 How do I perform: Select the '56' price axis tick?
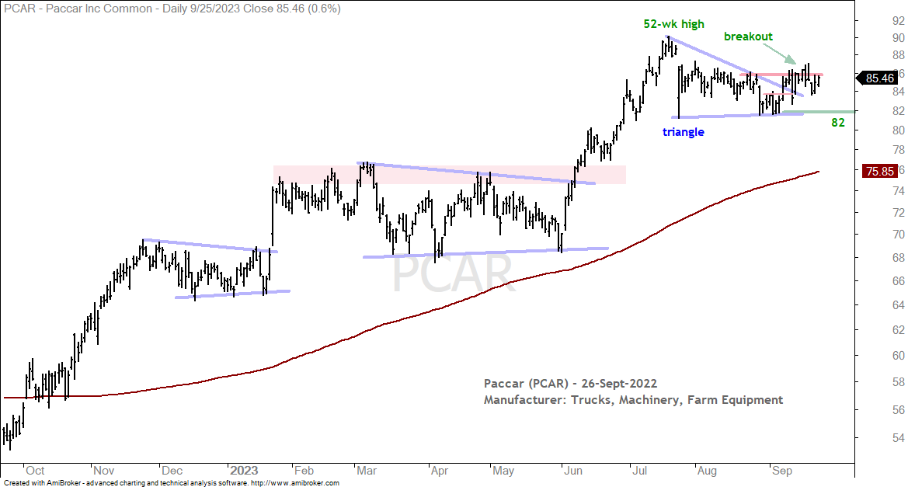coord(899,409)
